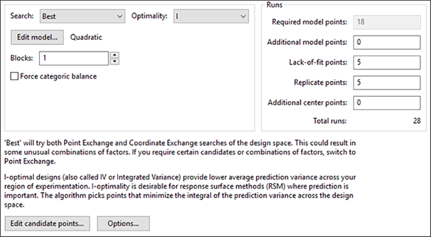431x237 pixels.
Task: Decrease Blocks with the down arrow
Action: point(114,61)
